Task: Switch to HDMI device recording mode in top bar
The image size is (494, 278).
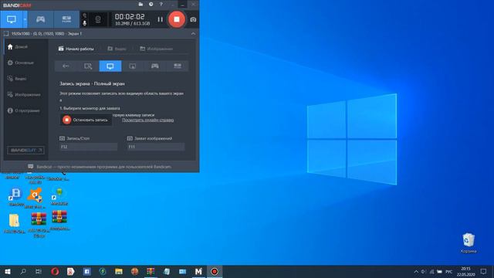Action: (x=66, y=19)
